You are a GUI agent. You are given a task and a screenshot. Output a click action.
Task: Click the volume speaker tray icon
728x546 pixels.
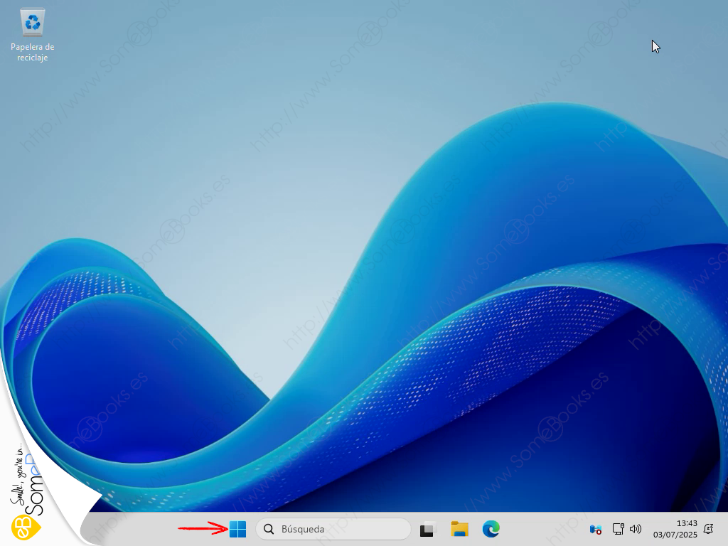click(x=636, y=529)
